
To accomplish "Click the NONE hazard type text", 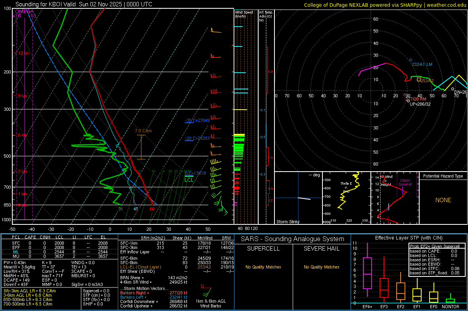I will pos(443,200).
